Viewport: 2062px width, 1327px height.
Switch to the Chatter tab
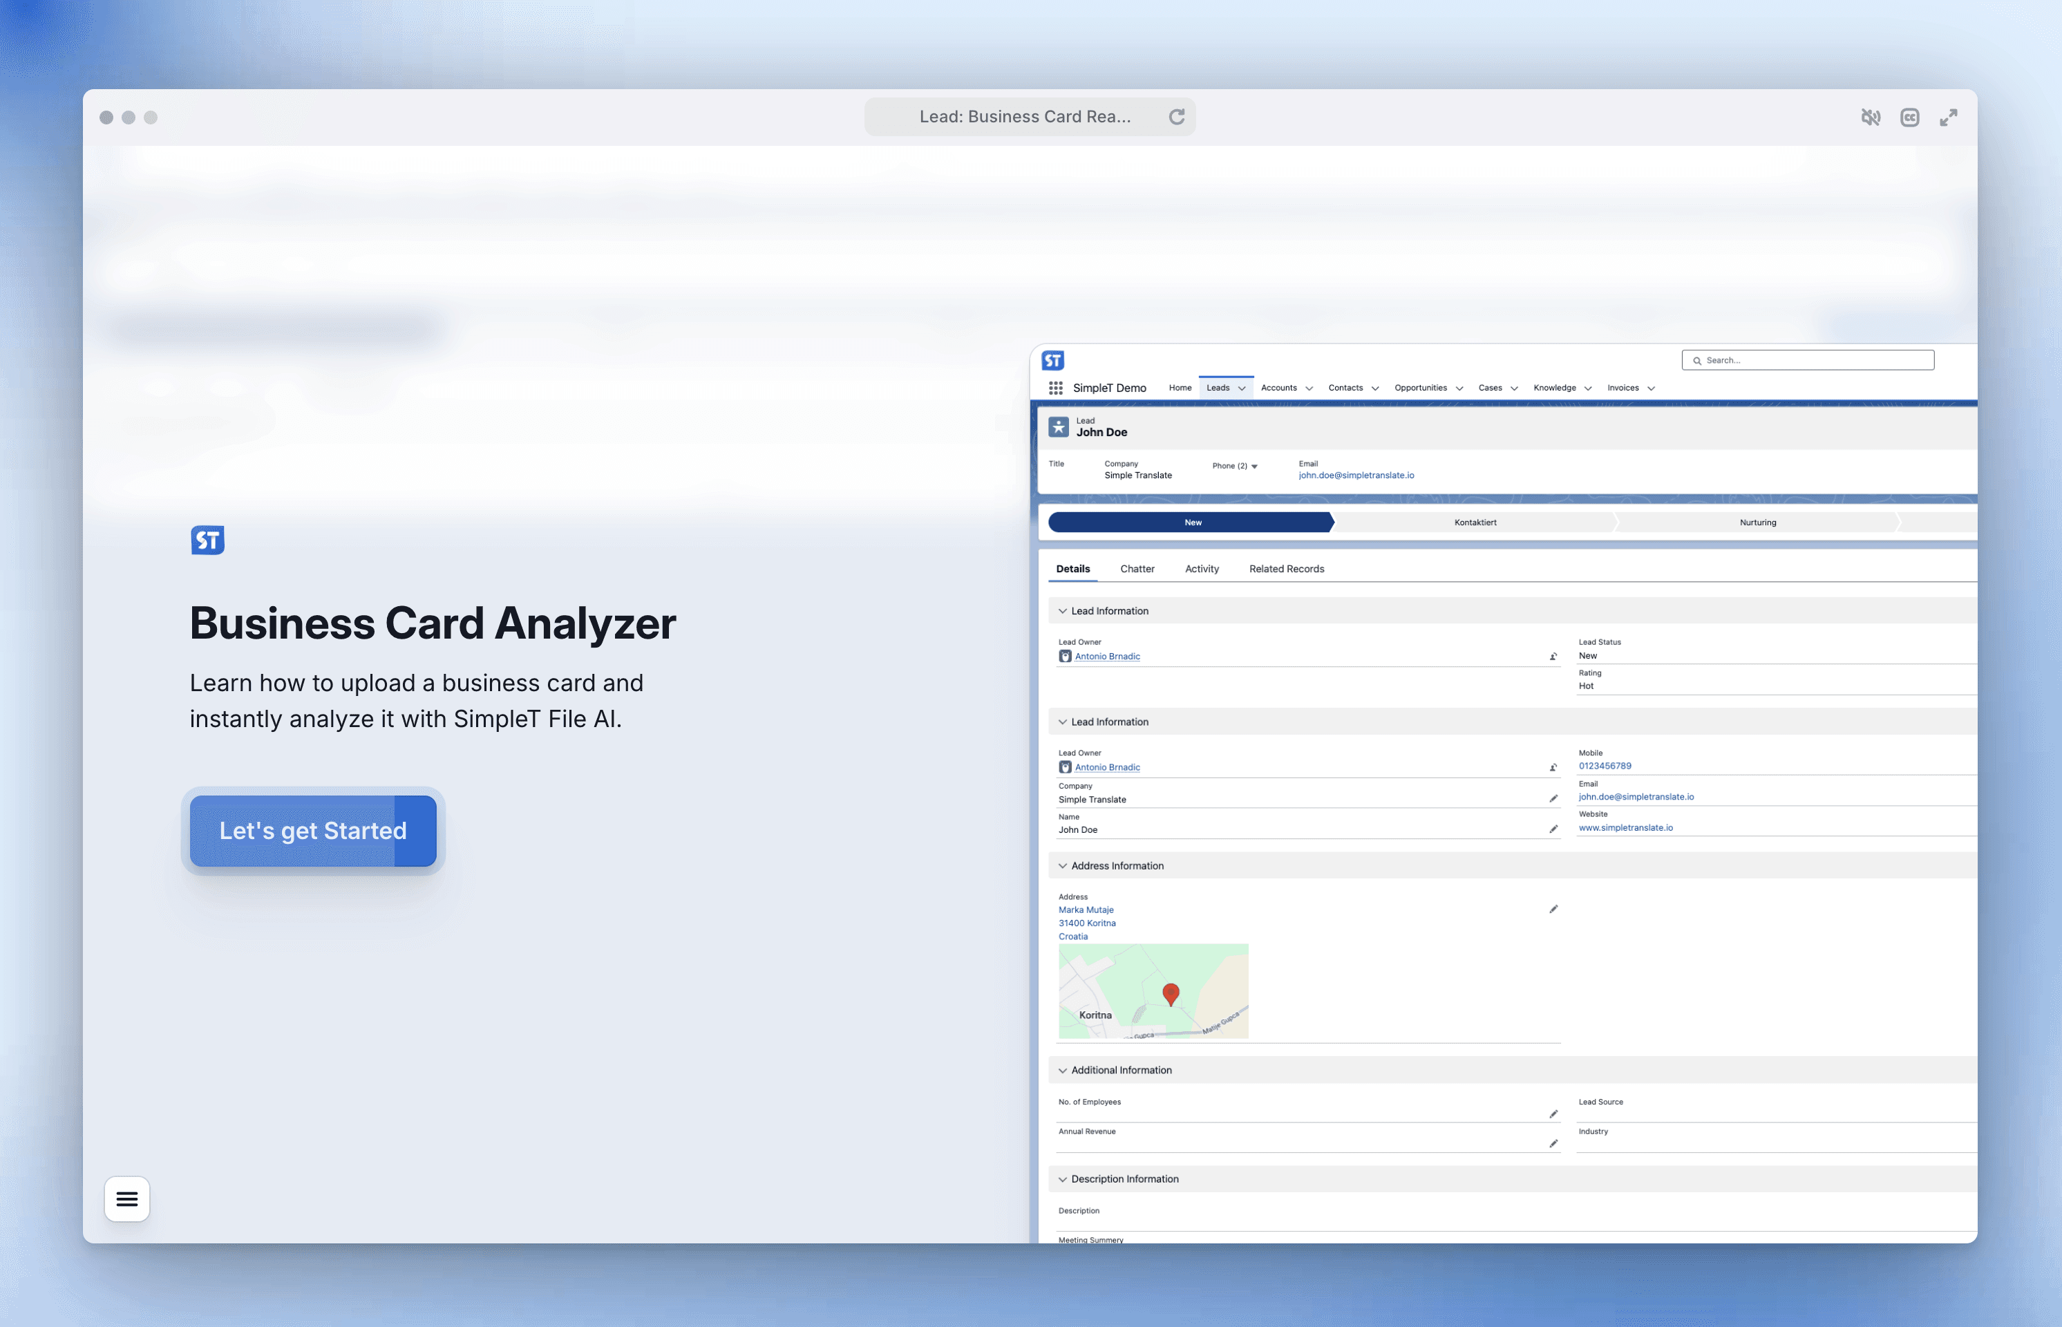point(1137,569)
